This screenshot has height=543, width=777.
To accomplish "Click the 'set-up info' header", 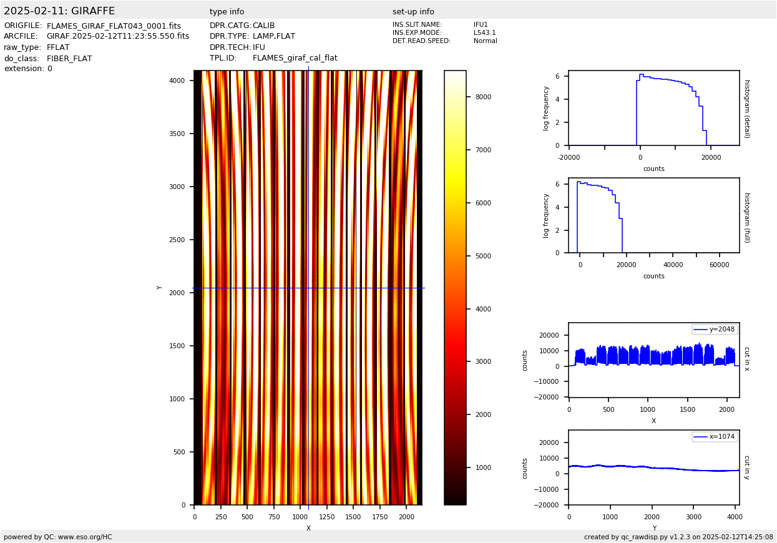I will pyautogui.click(x=413, y=12).
